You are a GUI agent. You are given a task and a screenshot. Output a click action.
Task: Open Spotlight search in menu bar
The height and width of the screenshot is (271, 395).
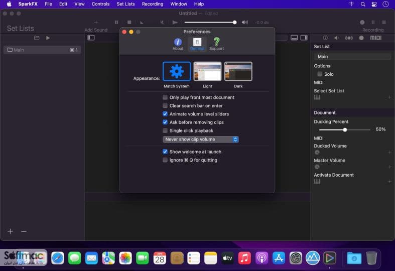[x=363, y=4]
